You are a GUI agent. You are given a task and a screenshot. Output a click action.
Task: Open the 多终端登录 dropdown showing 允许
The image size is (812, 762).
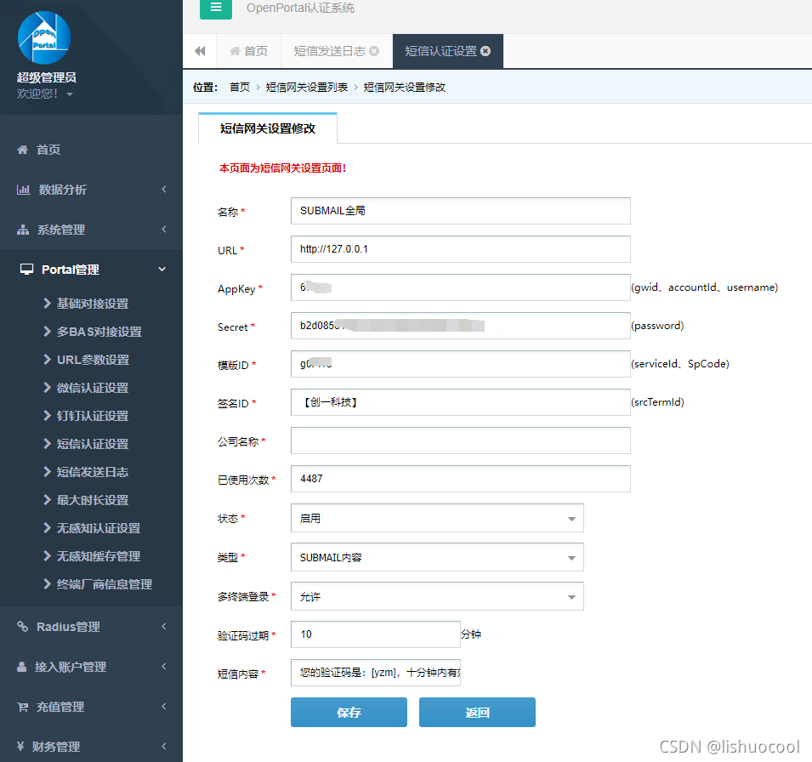[437, 597]
